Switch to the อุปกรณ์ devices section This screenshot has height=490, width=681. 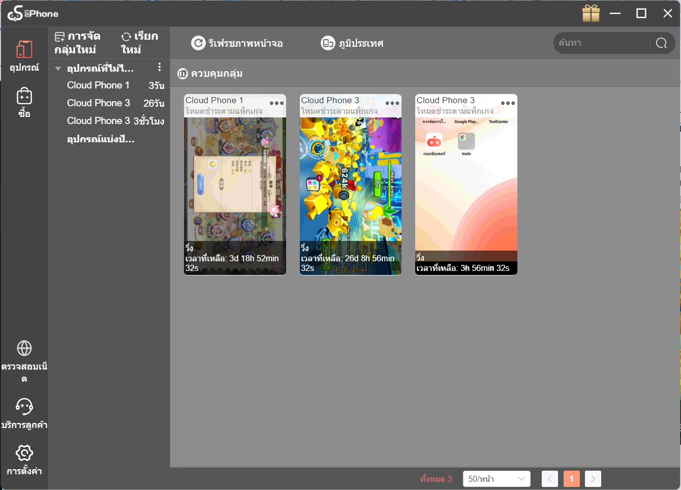coord(24,56)
